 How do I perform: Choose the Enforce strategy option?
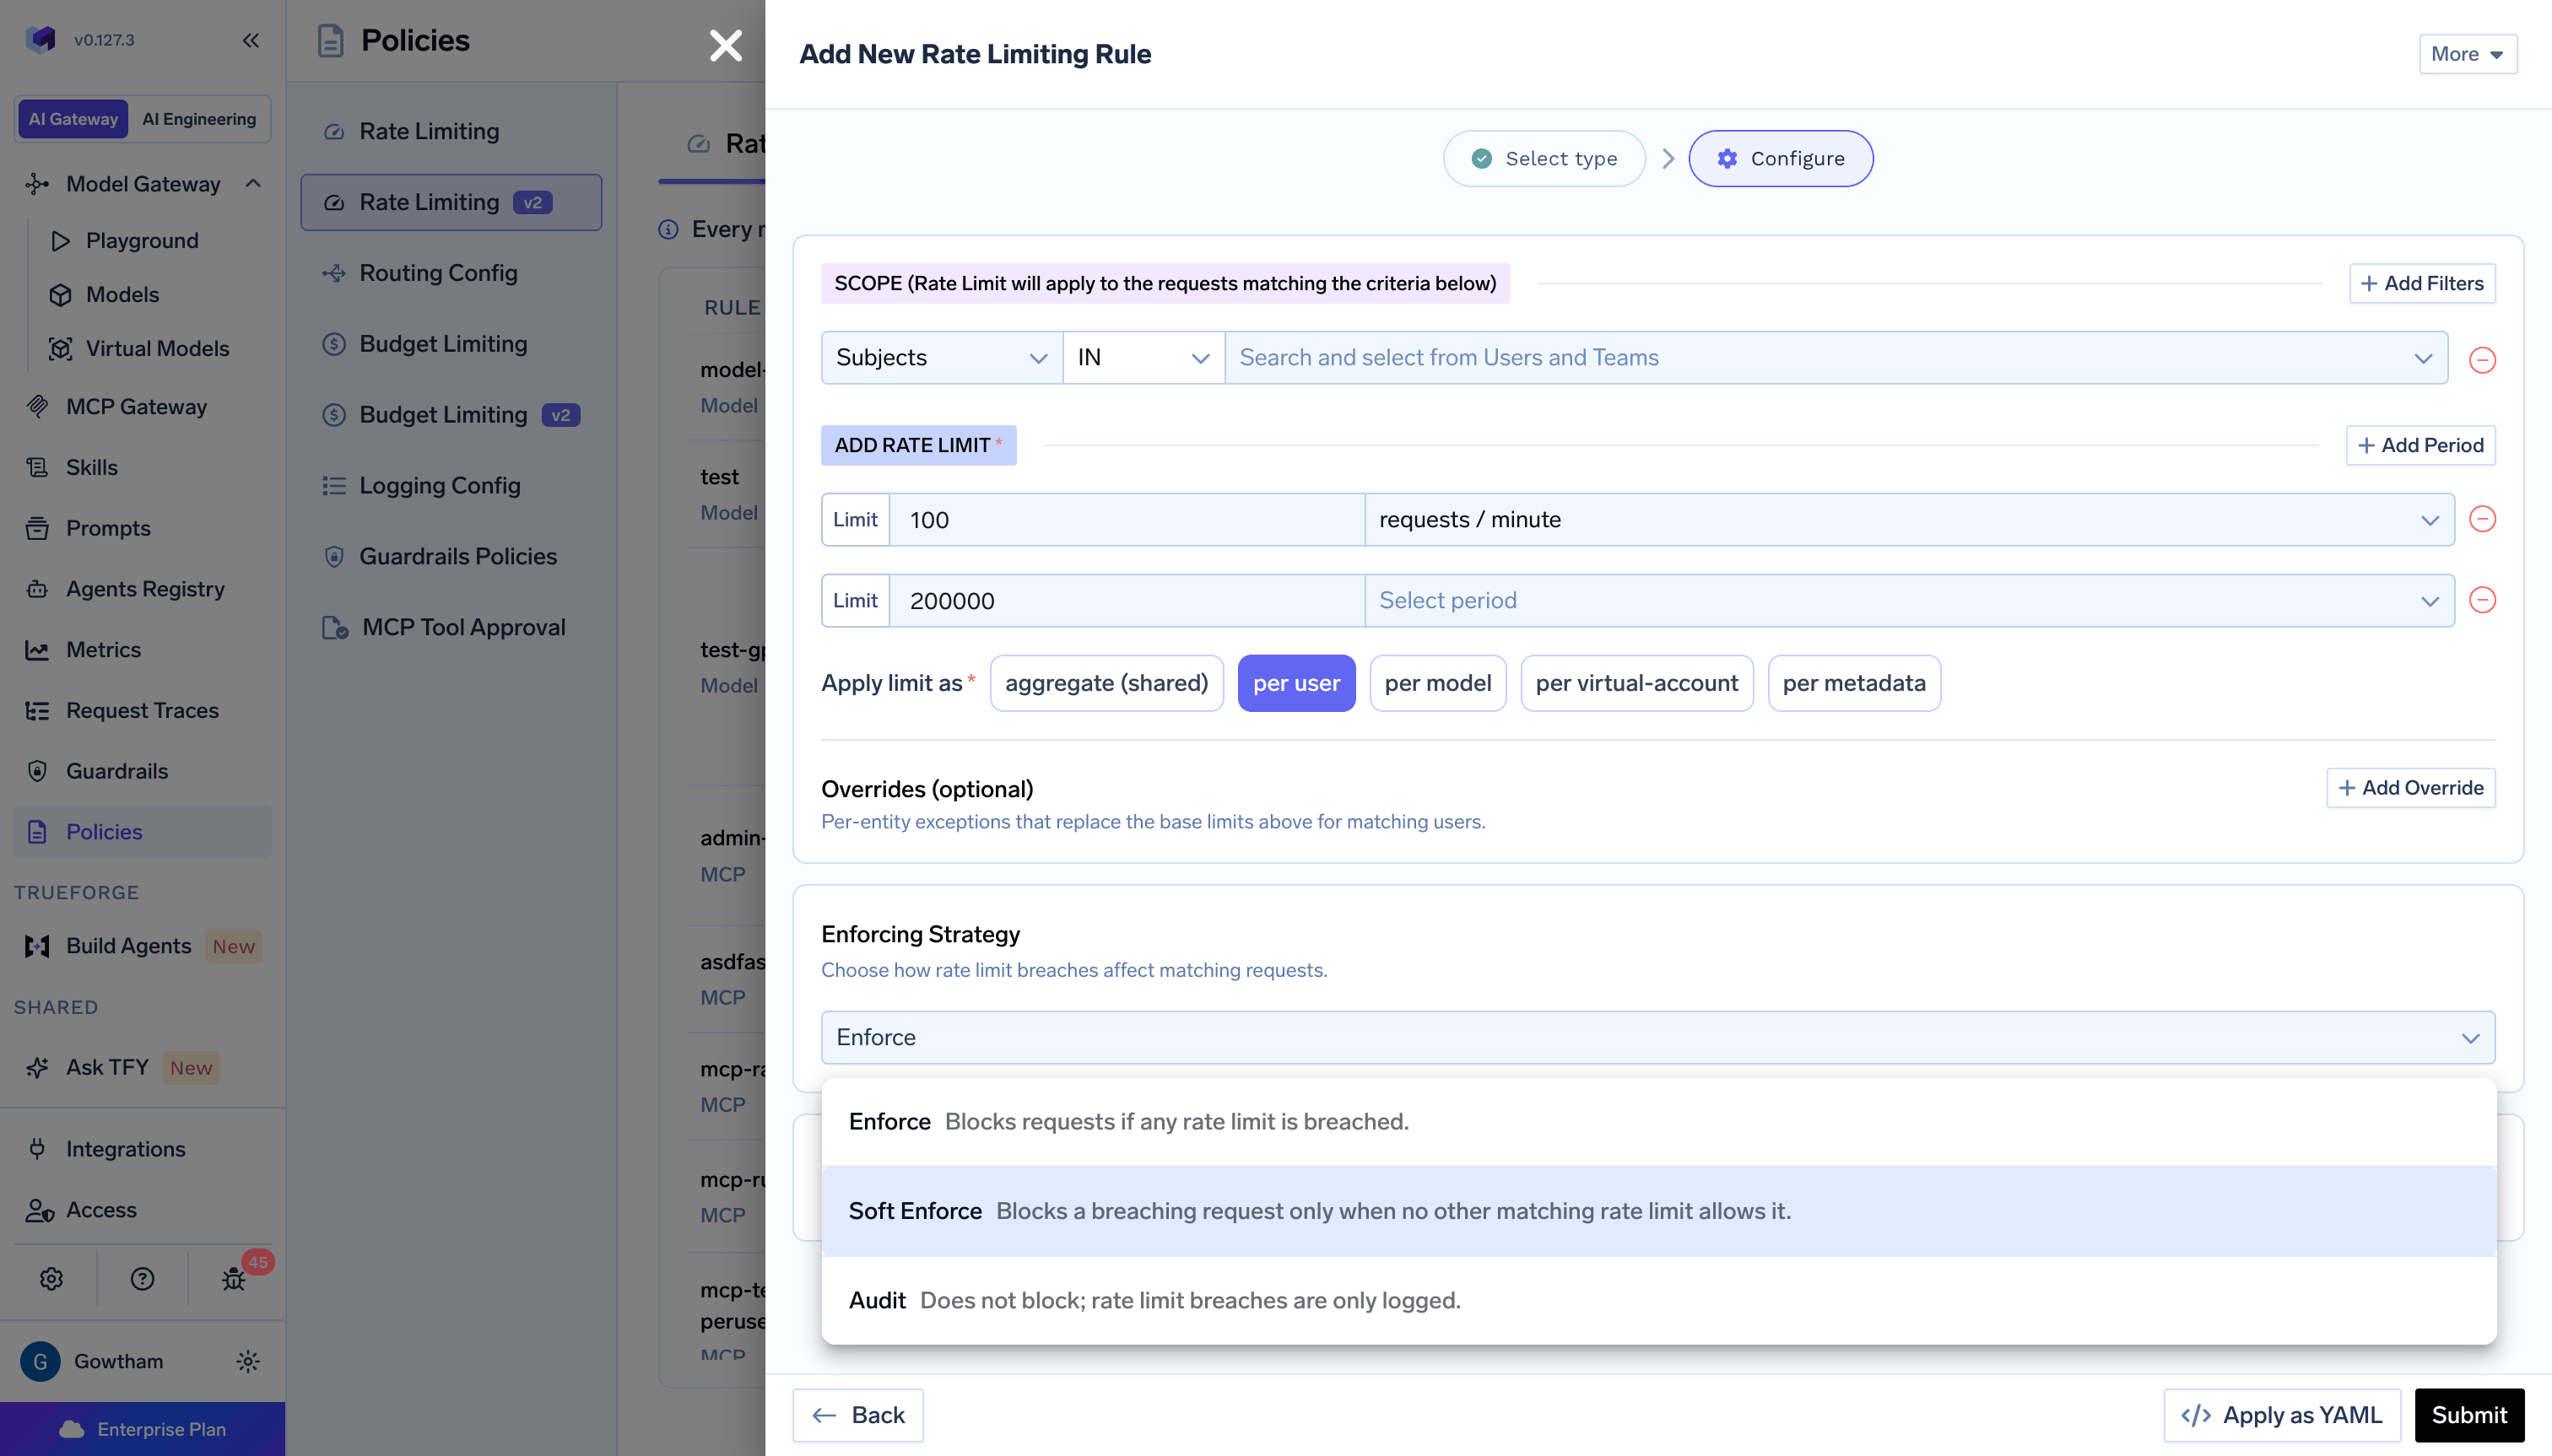click(x=1657, y=1121)
